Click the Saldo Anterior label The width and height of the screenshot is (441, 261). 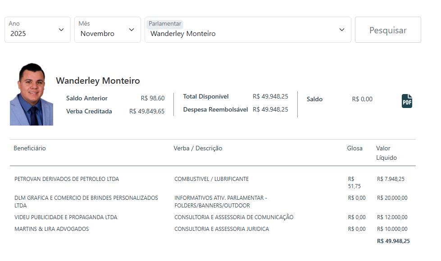pos(87,99)
